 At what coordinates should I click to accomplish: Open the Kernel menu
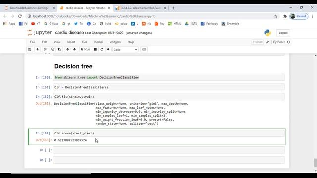pyautogui.click(x=99, y=42)
